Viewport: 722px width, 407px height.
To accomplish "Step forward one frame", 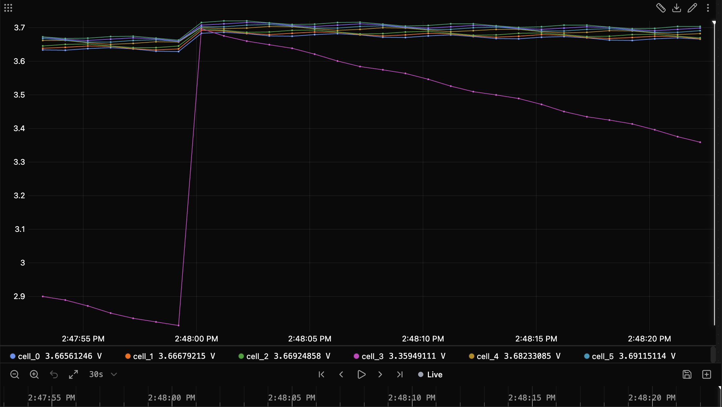I will (380, 374).
